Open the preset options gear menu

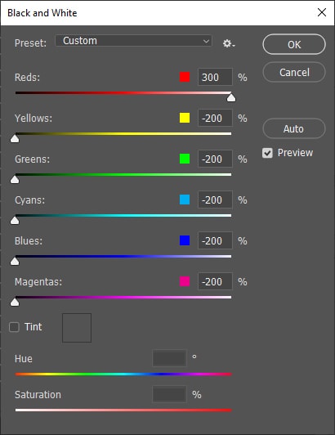229,43
